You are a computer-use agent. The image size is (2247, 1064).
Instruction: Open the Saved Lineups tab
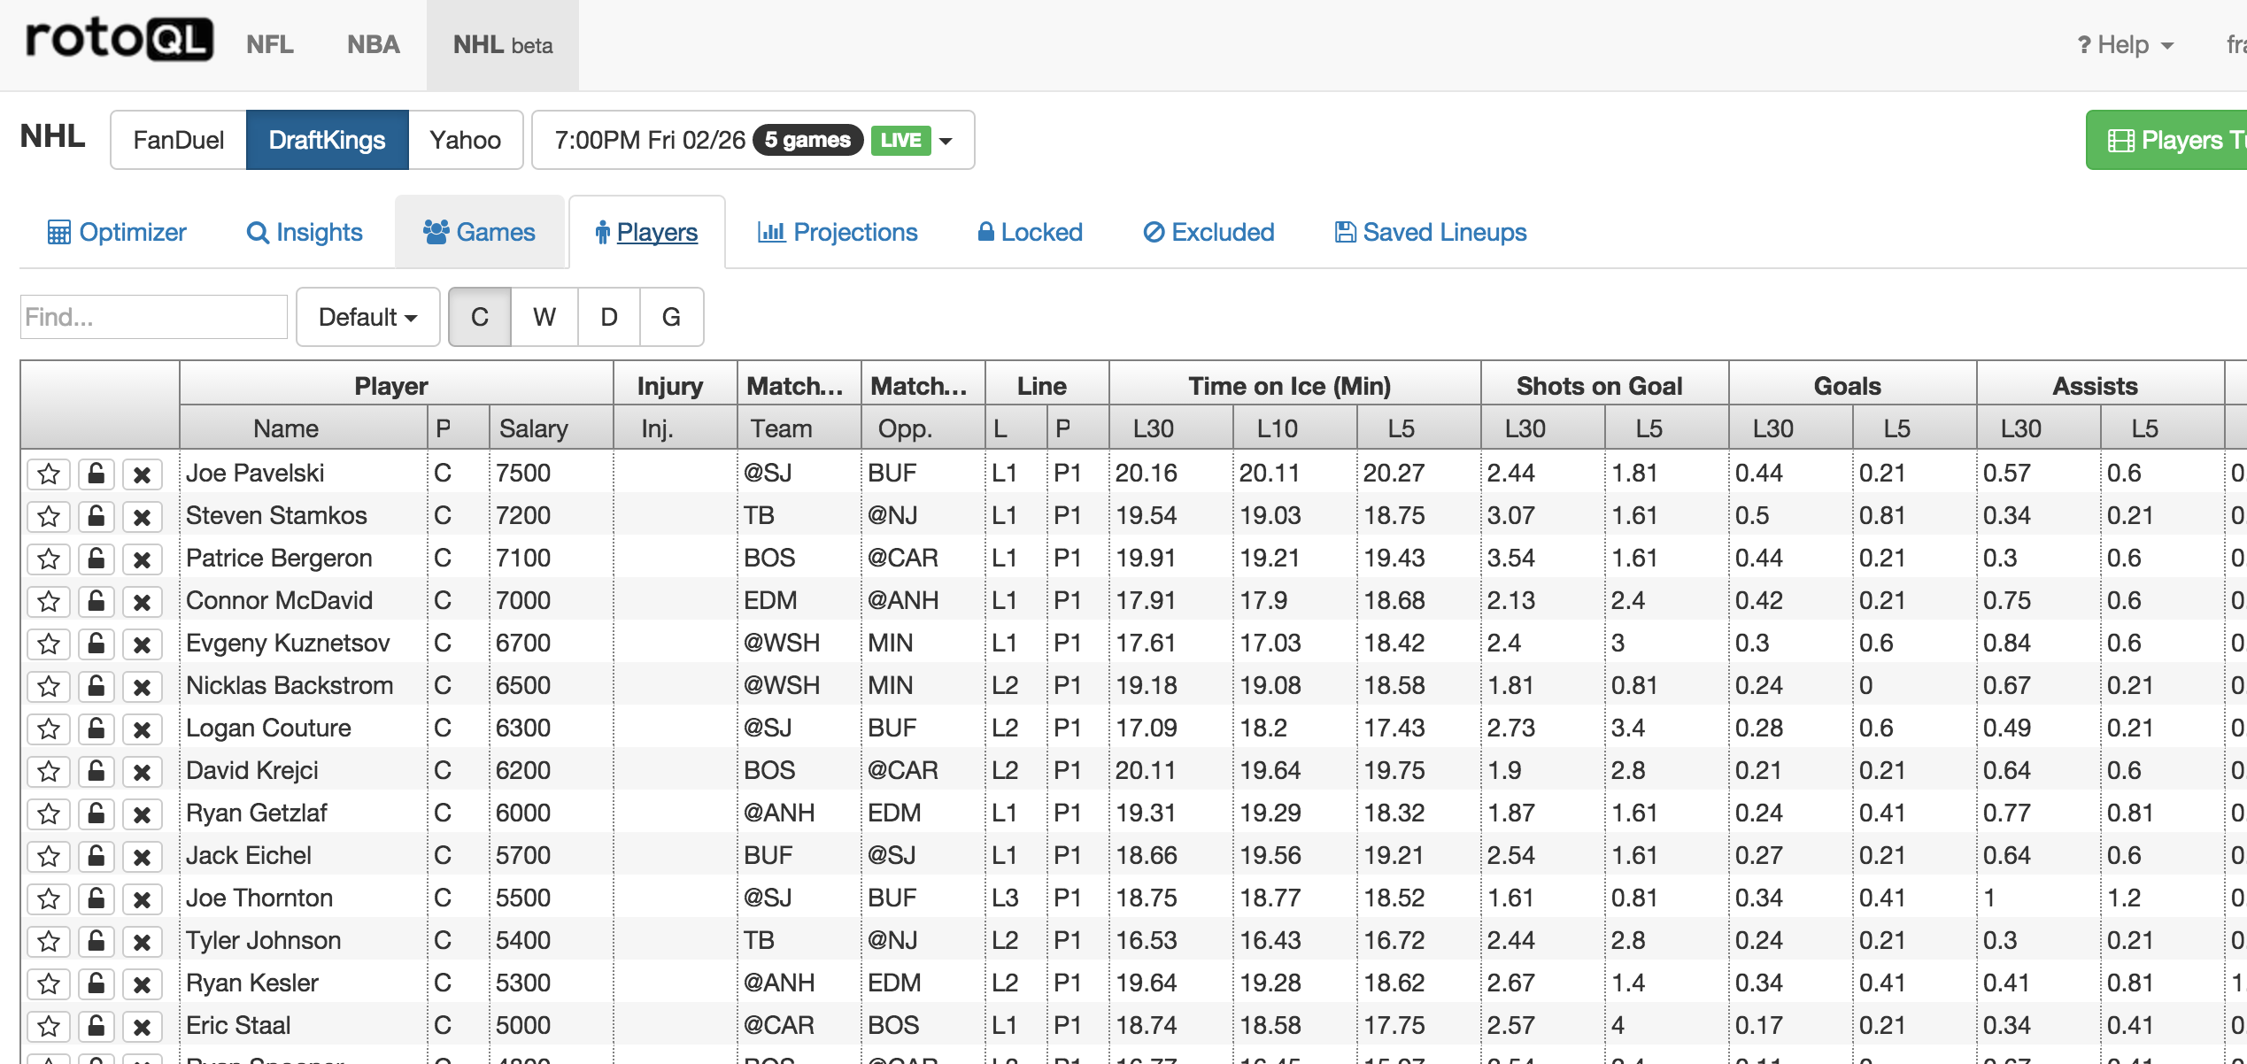pos(1430,232)
